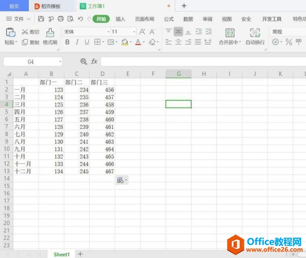Save the workbook via the save icon
The image size is (306, 258).
pos(41,19)
